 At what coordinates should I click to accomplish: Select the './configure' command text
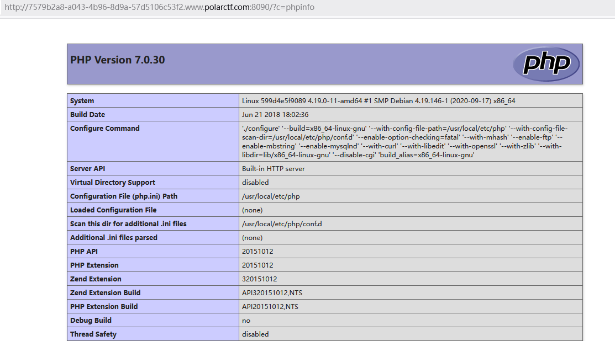405,141
